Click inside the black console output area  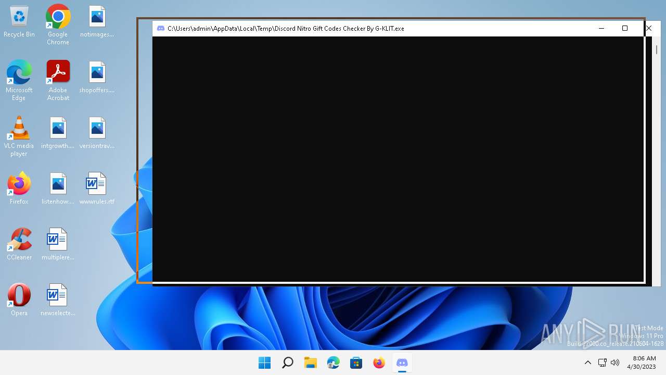[x=398, y=159]
